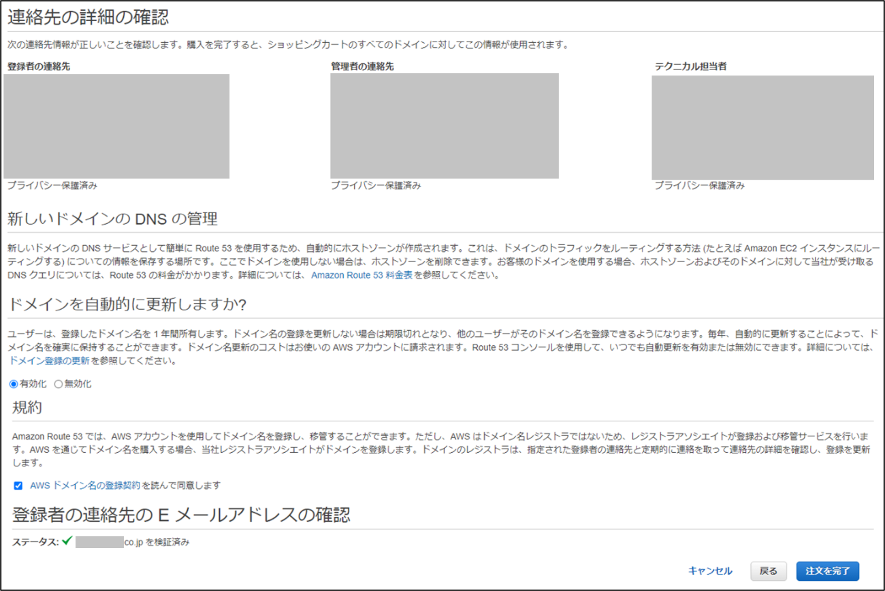Image resolution: width=885 pixels, height=591 pixels.
Task: Click the 注文を完了 button
Action: point(828,571)
